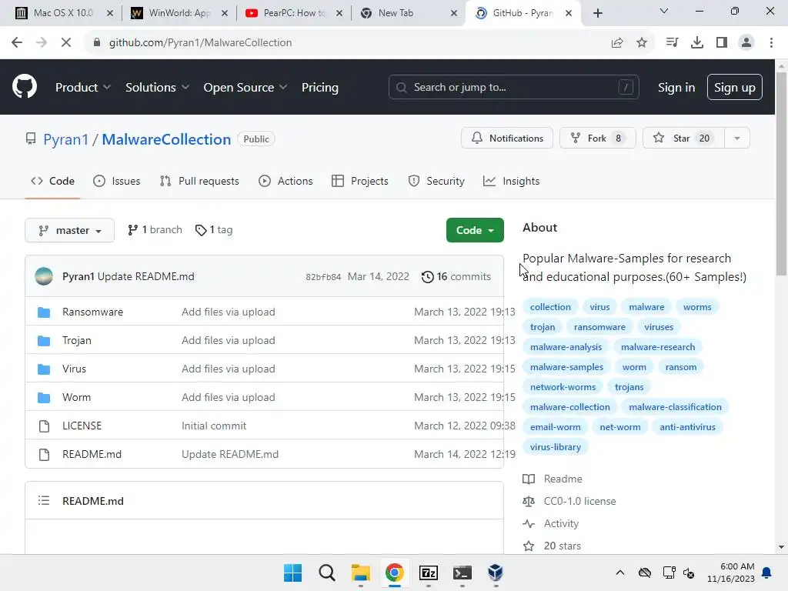
Task: Click the anti-antivirus topic tag
Action: click(x=687, y=426)
